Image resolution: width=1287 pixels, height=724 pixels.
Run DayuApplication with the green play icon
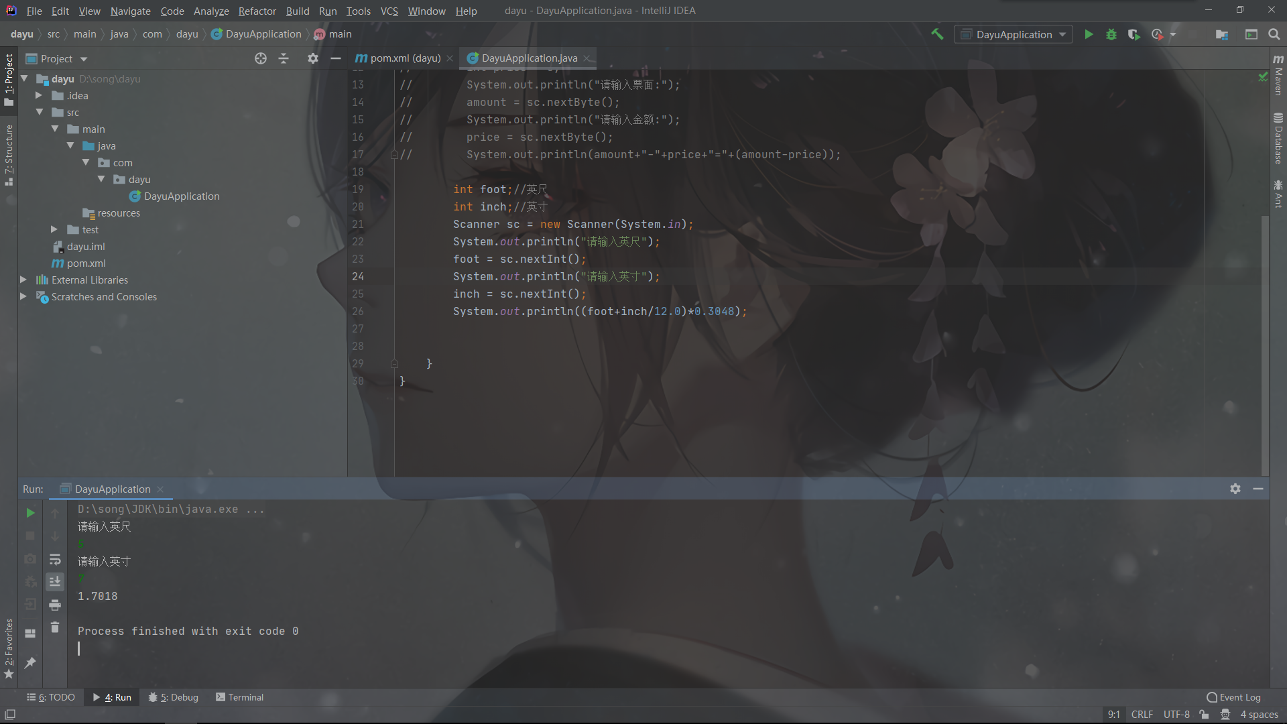1089,34
